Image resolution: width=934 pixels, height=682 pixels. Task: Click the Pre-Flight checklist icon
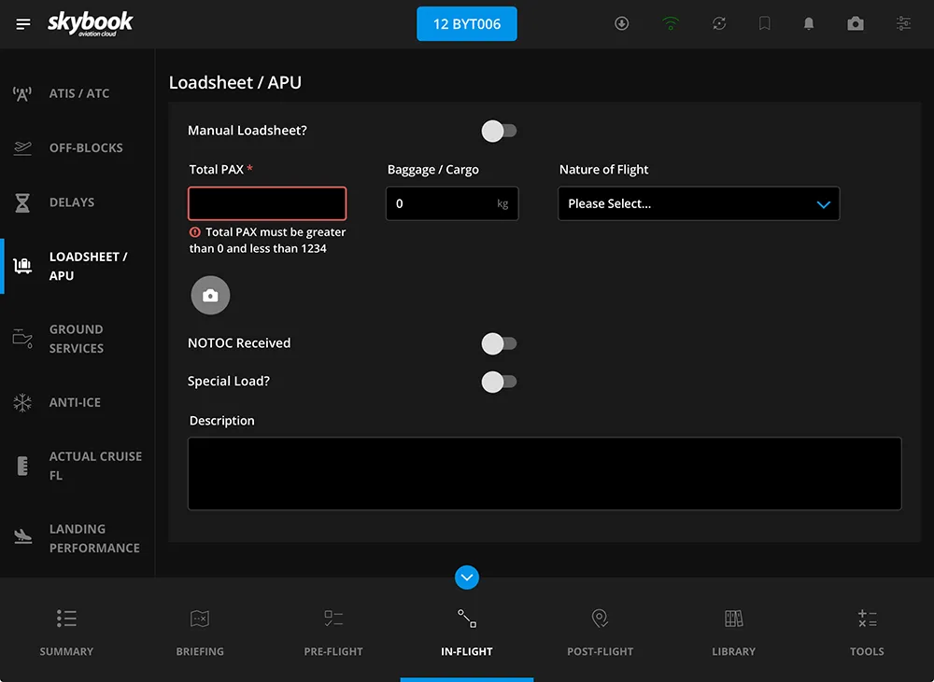(333, 619)
